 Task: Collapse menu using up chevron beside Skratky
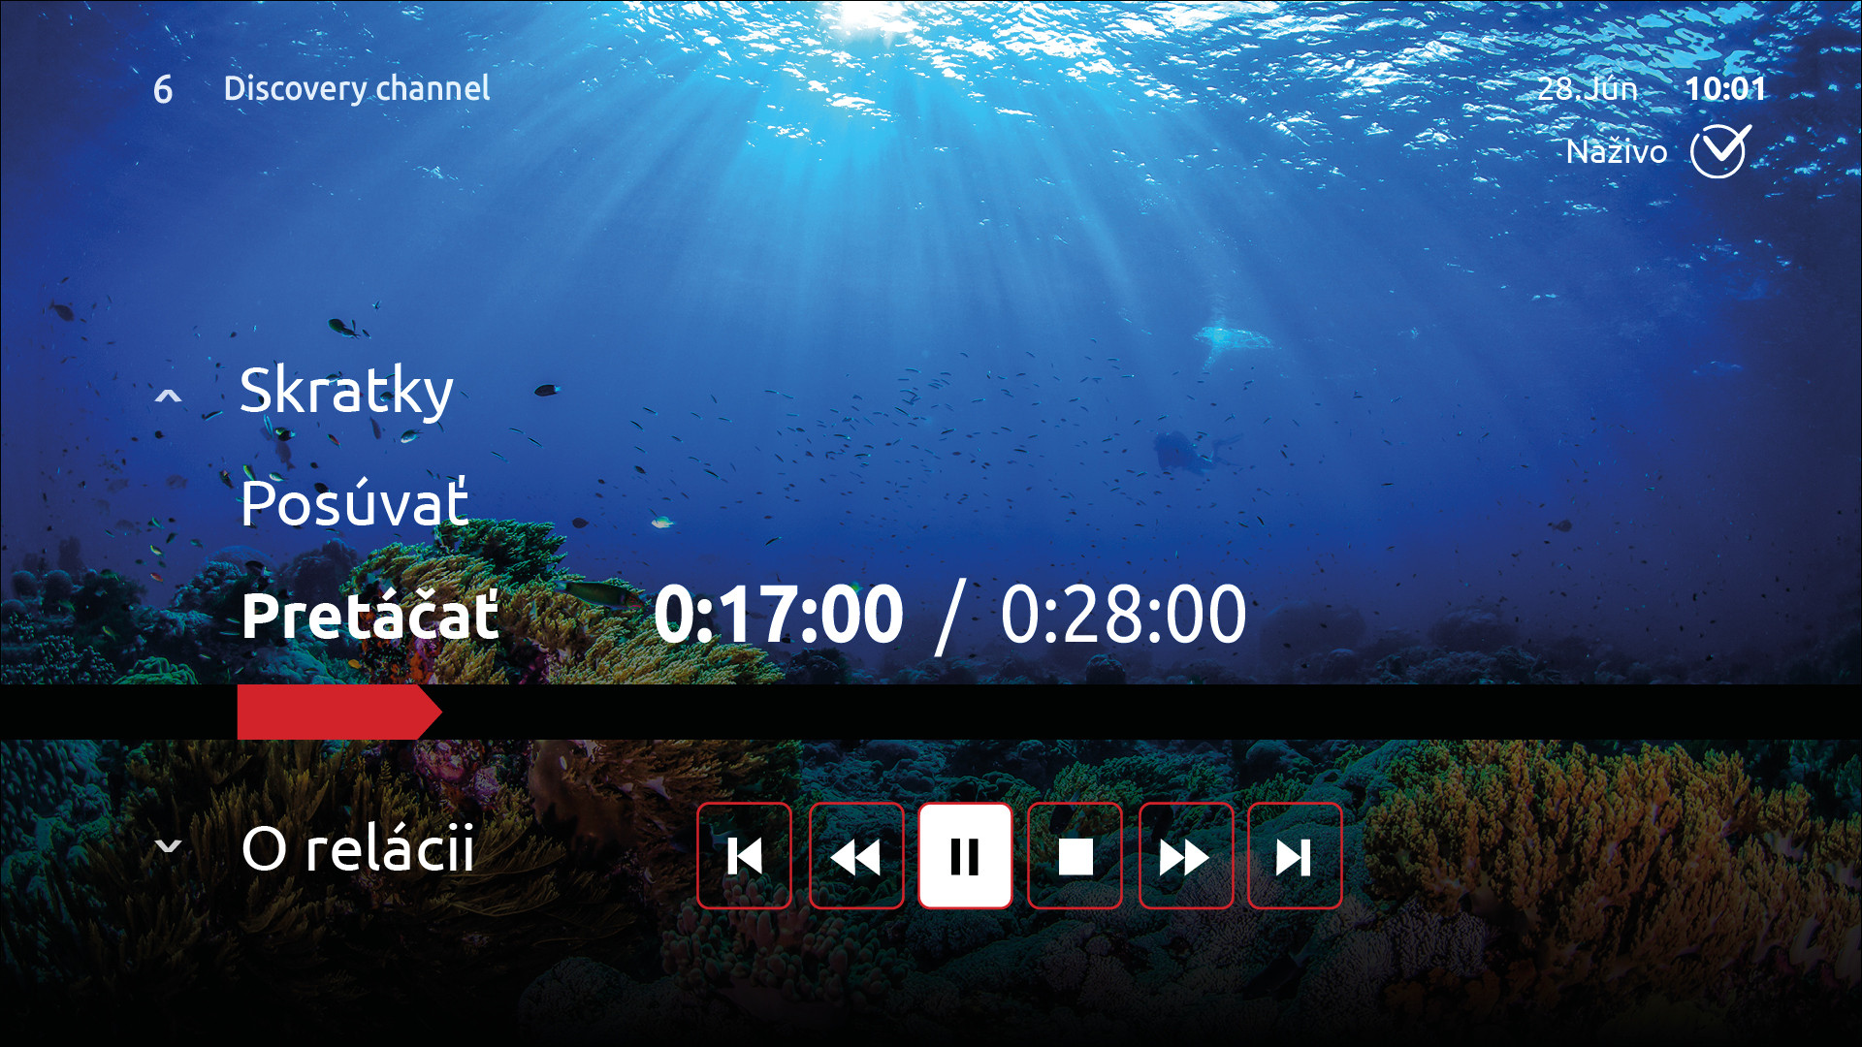pyautogui.click(x=169, y=396)
